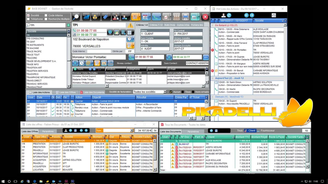Click the green plus button next to search field

coord(68,25)
